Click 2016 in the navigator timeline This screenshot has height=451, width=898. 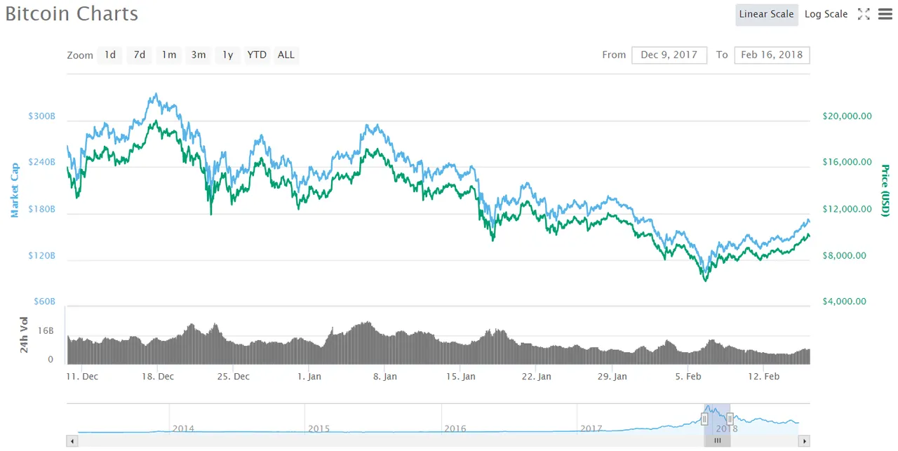coord(455,428)
